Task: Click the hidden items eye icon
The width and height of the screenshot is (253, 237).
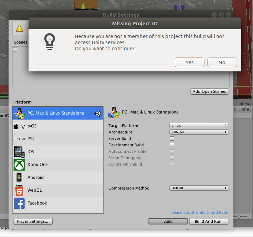Action: coord(245,109)
